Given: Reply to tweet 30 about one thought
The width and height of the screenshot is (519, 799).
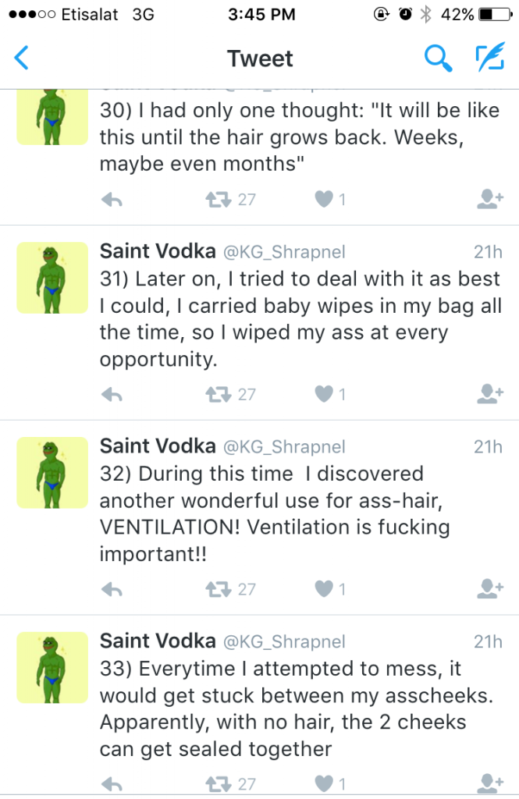Looking at the screenshot, I should click(112, 201).
